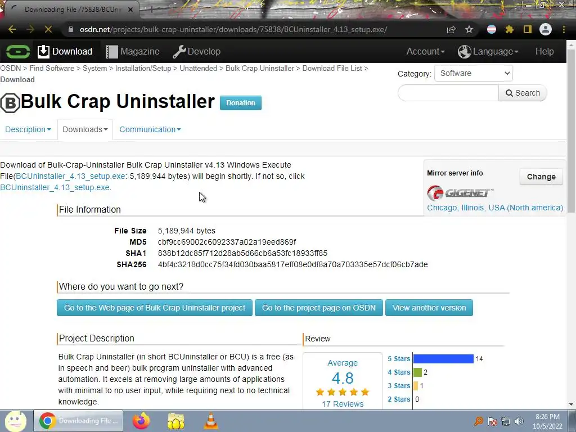
Task: Click the Bulk Crap Uninstaller B logo
Action: pyautogui.click(x=10, y=103)
